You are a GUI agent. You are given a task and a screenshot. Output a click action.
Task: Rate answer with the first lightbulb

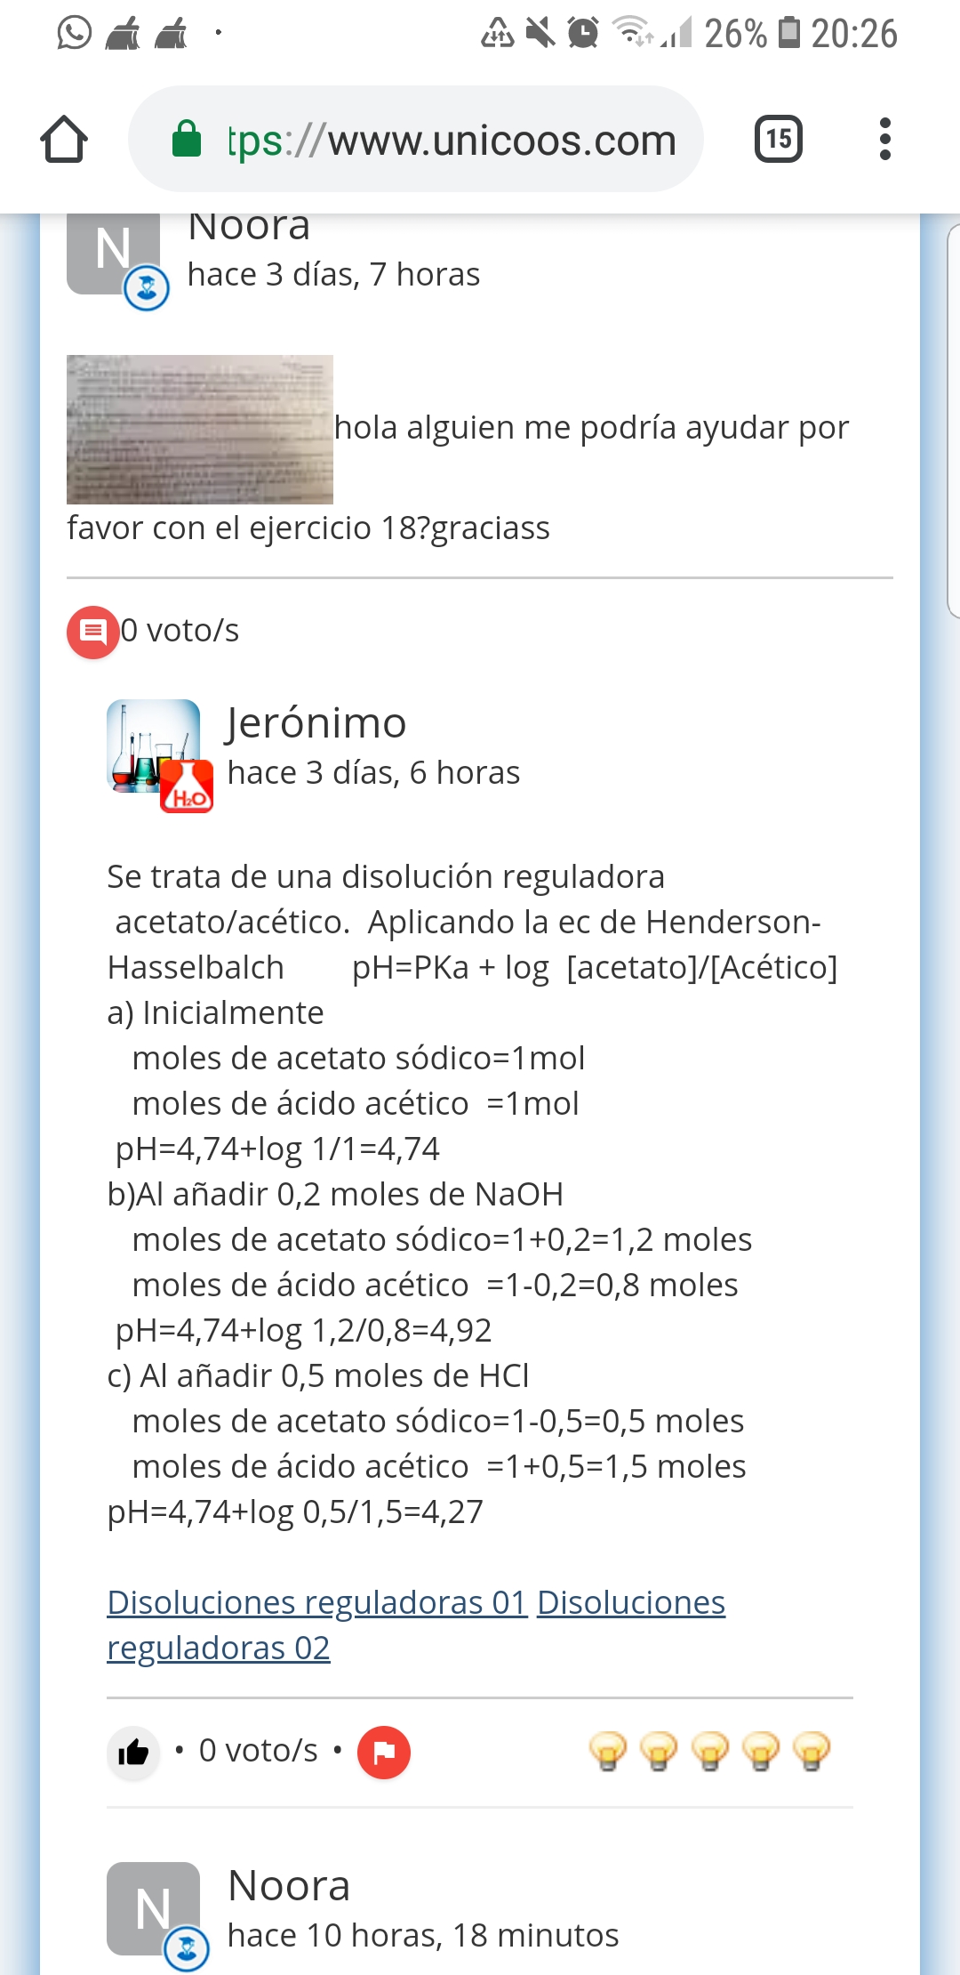tap(608, 1751)
